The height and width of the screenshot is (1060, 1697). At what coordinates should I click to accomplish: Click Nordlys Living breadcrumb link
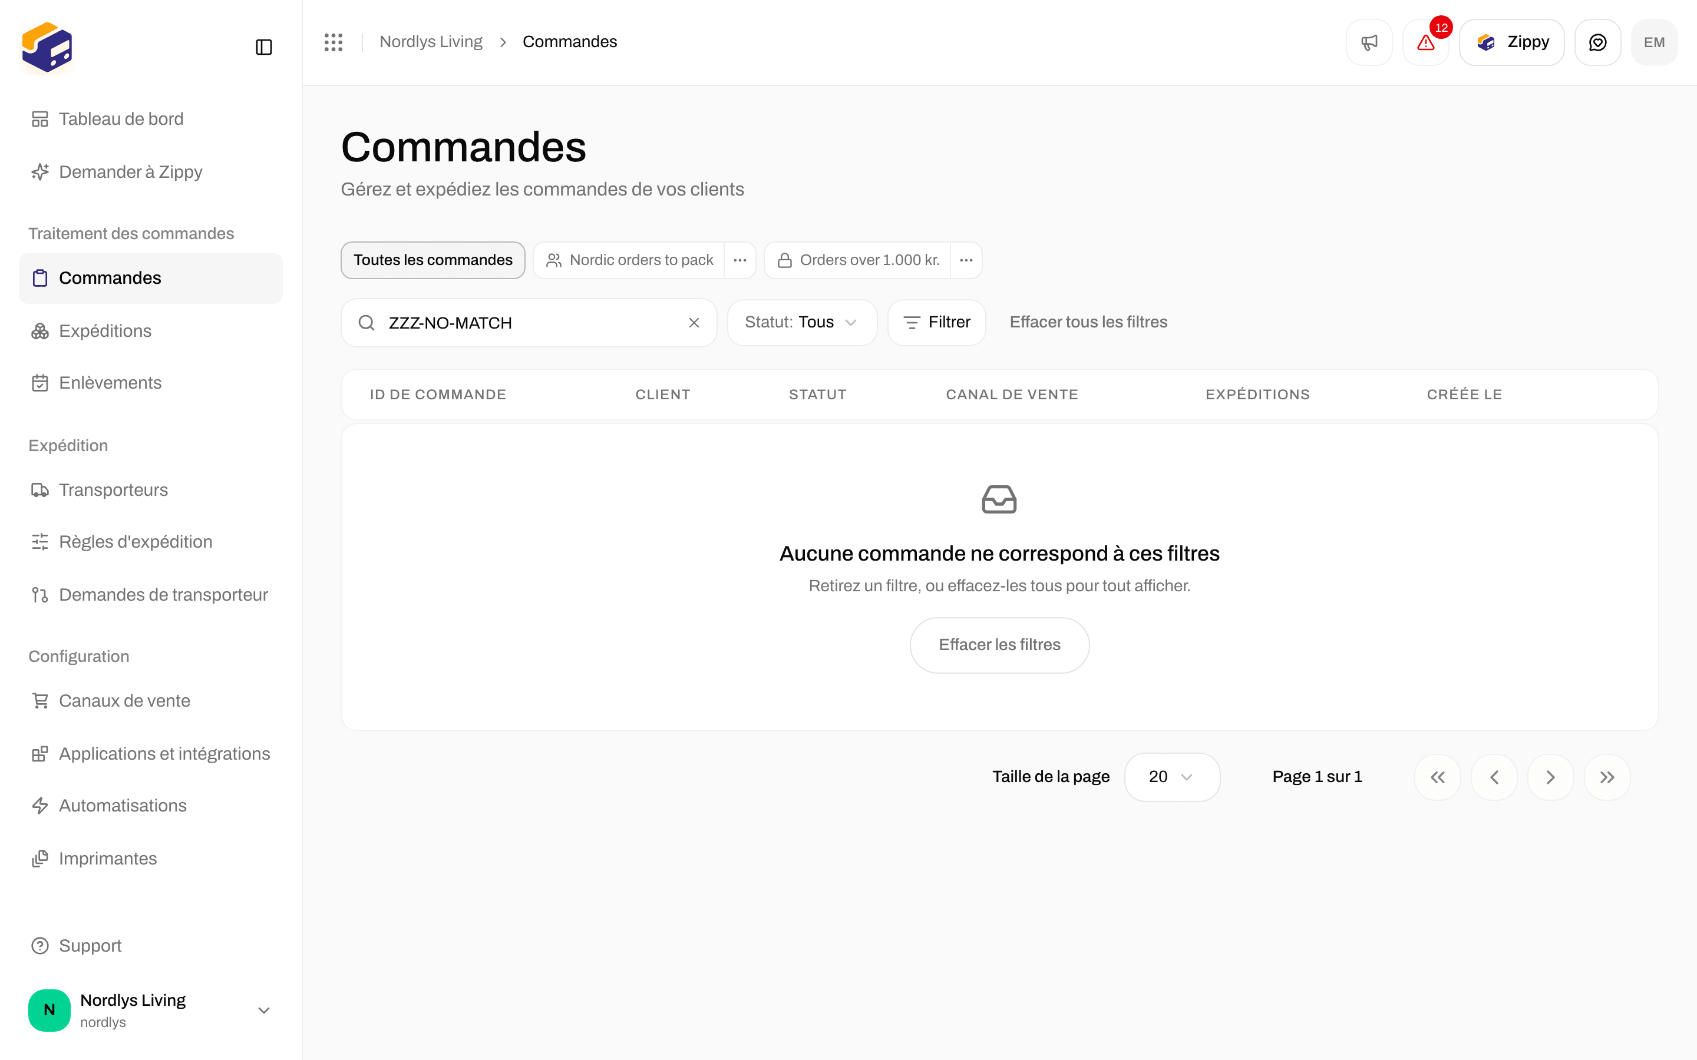(431, 42)
